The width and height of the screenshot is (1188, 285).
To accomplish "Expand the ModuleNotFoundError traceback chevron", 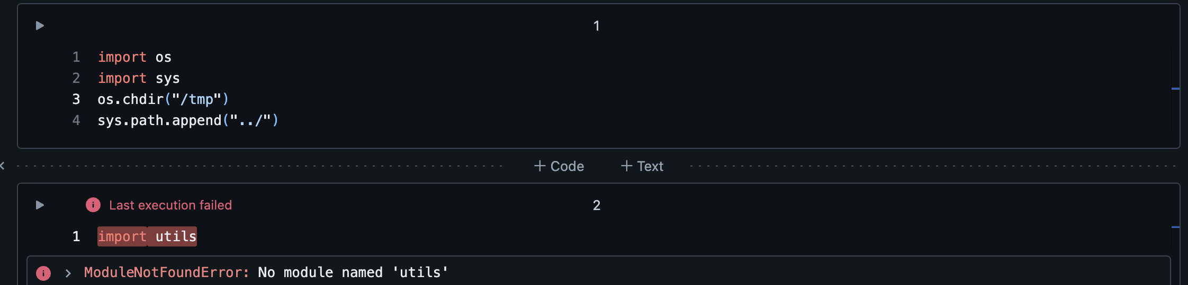I will click(68, 273).
